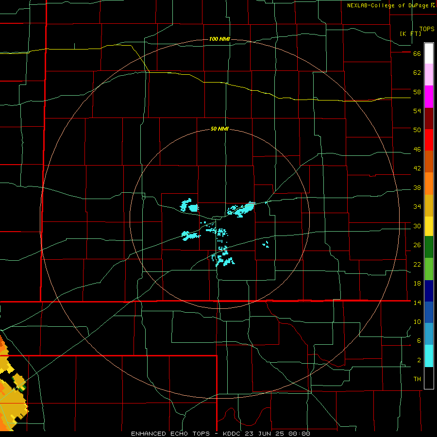Click the "NEXLAB-College of DuPage" header text
Image resolution: width=437 pixels, height=437 pixels.
pyautogui.click(x=387, y=5)
